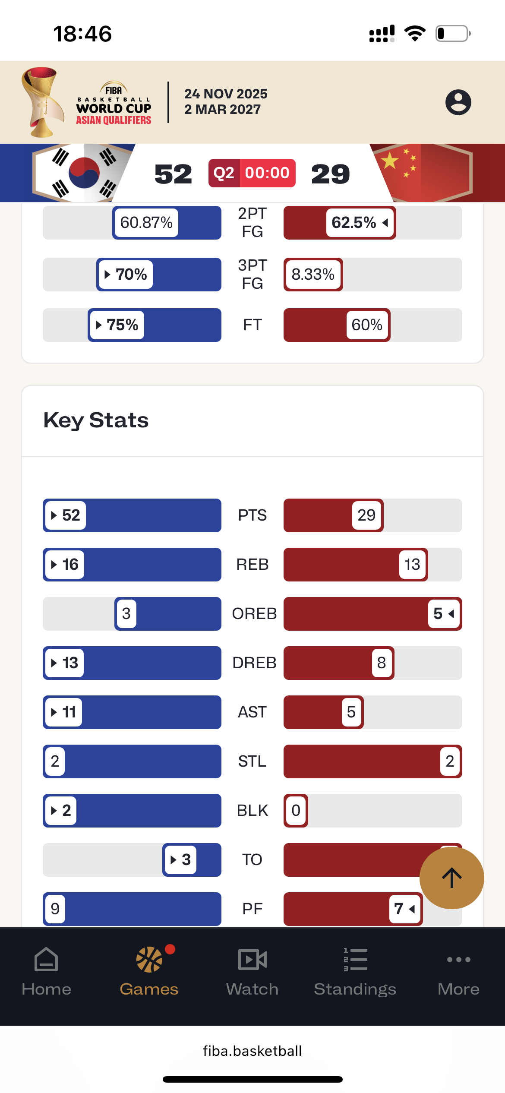Select Korea's 11 AST value

[x=63, y=712]
